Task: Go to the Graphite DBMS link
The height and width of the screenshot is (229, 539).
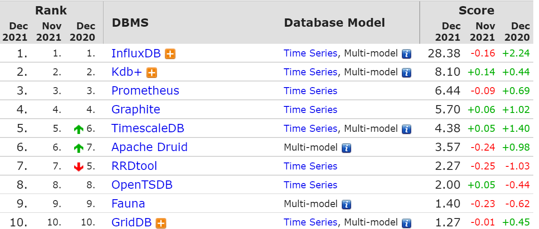Action: click(136, 109)
